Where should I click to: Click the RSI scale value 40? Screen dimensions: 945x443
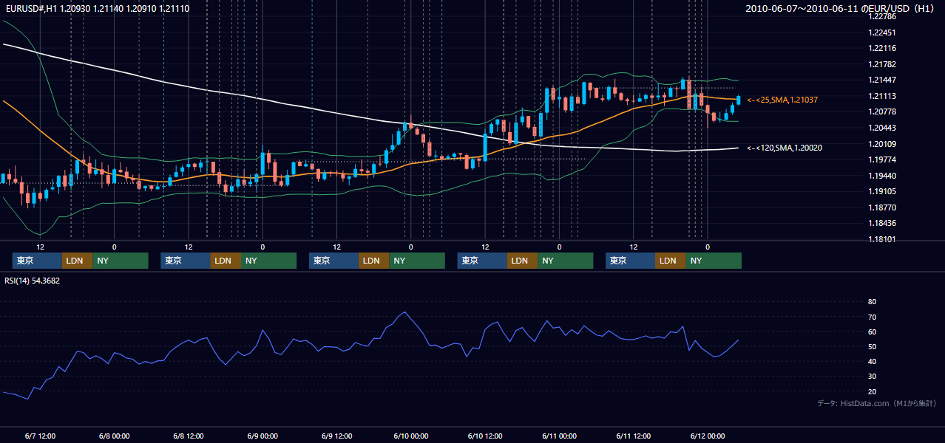(872, 361)
